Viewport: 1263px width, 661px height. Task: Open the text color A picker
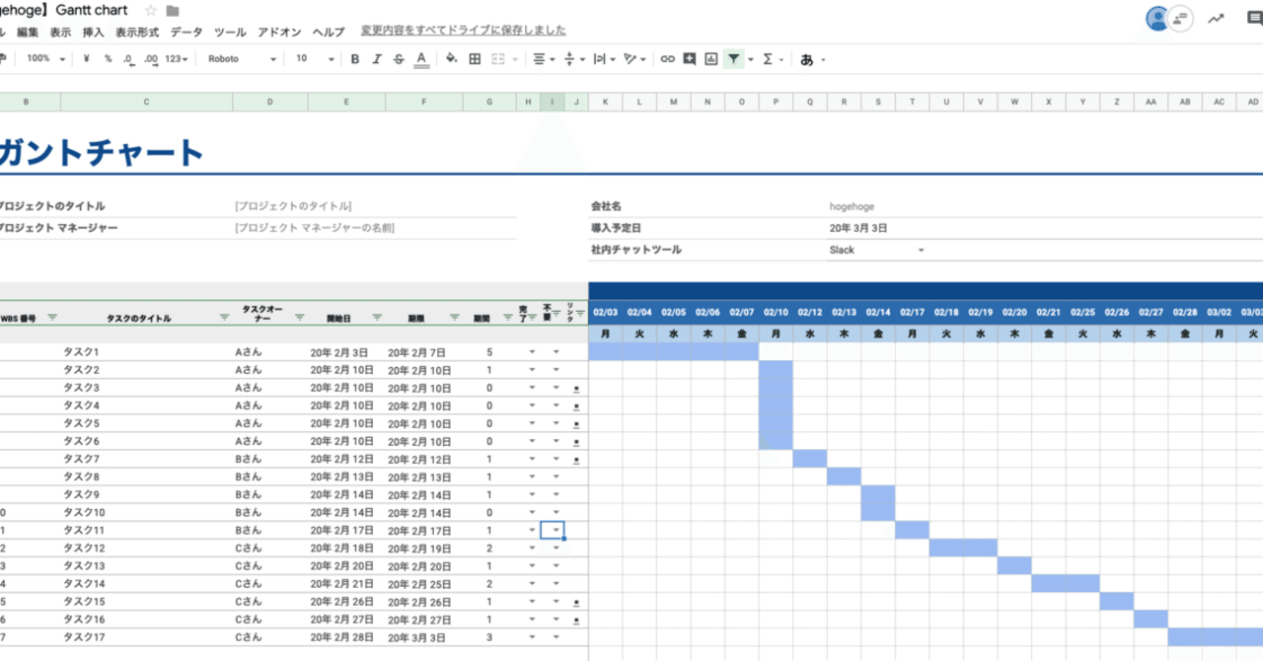[421, 59]
